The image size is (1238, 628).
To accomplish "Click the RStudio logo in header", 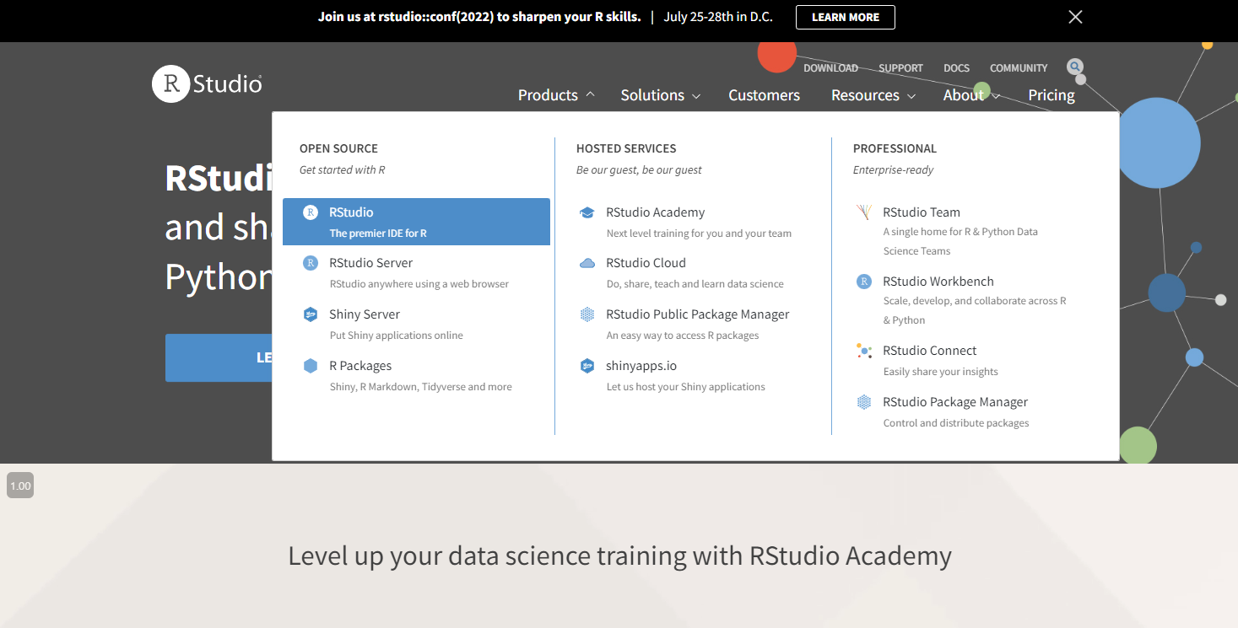I will click(x=207, y=84).
